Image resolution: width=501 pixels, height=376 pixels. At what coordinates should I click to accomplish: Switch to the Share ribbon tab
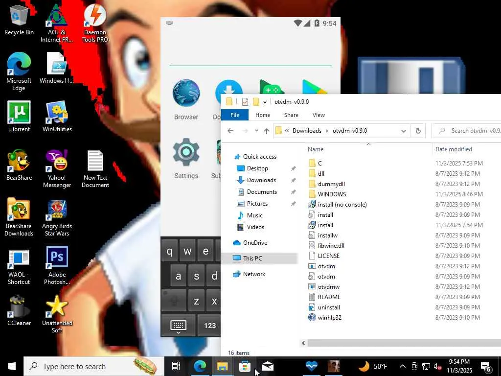[291, 115]
